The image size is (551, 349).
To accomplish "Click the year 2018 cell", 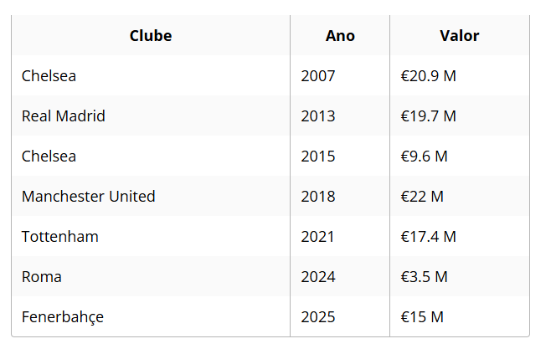I will [x=318, y=197].
